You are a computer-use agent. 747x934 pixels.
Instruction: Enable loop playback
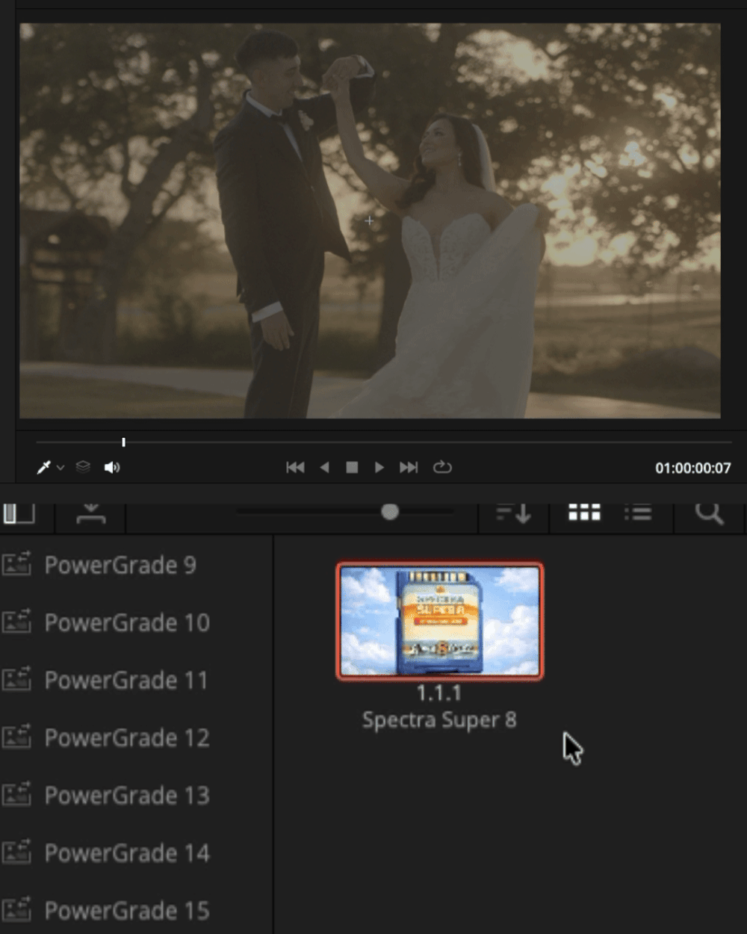444,467
